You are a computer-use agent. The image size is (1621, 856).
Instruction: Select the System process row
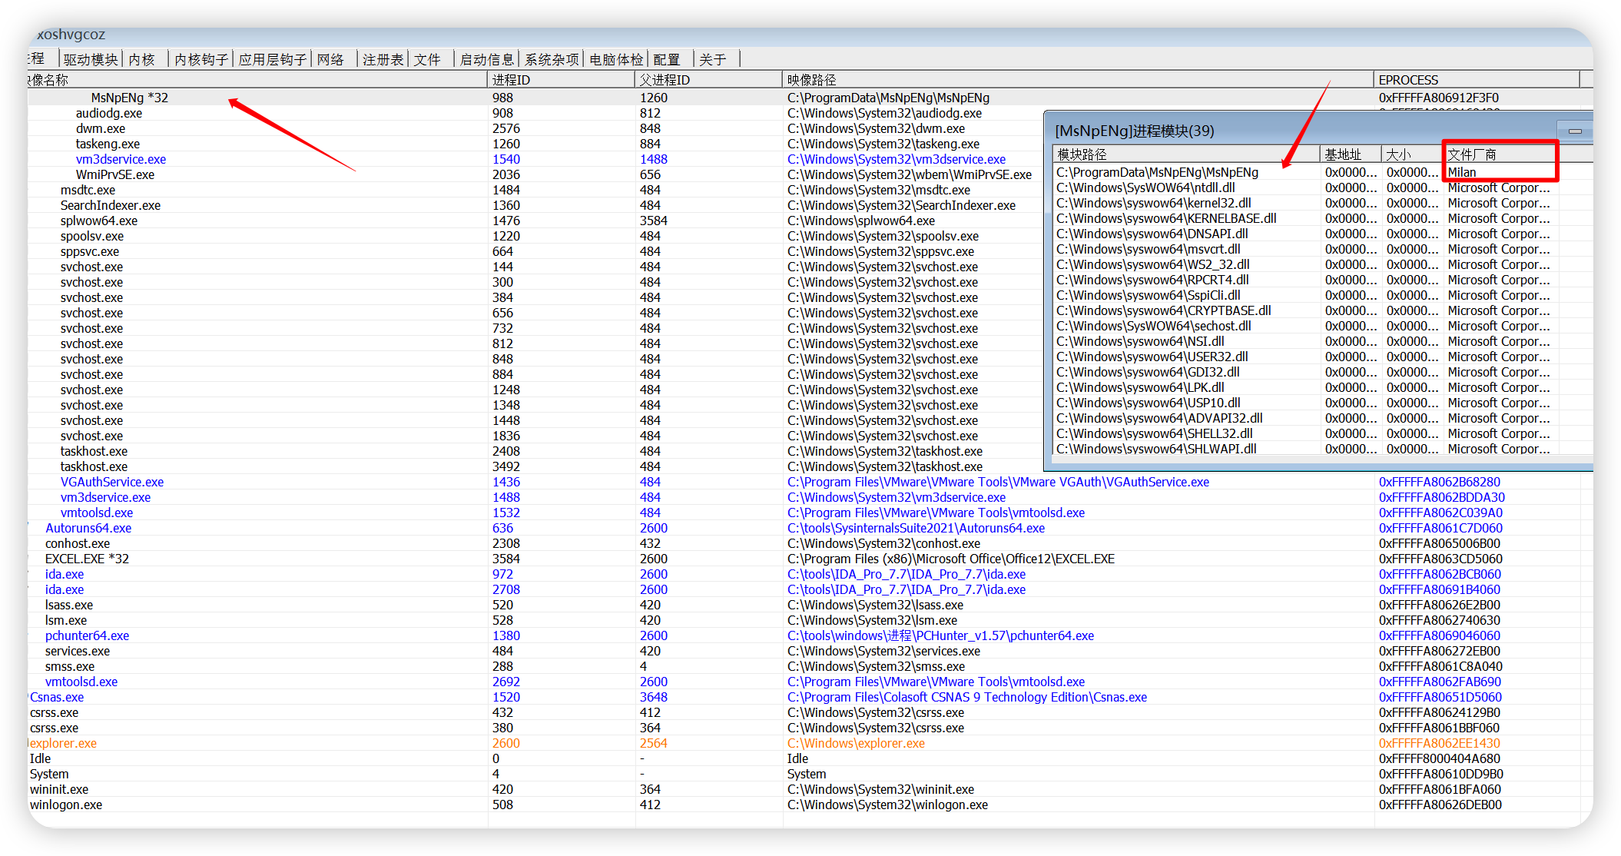(x=49, y=774)
